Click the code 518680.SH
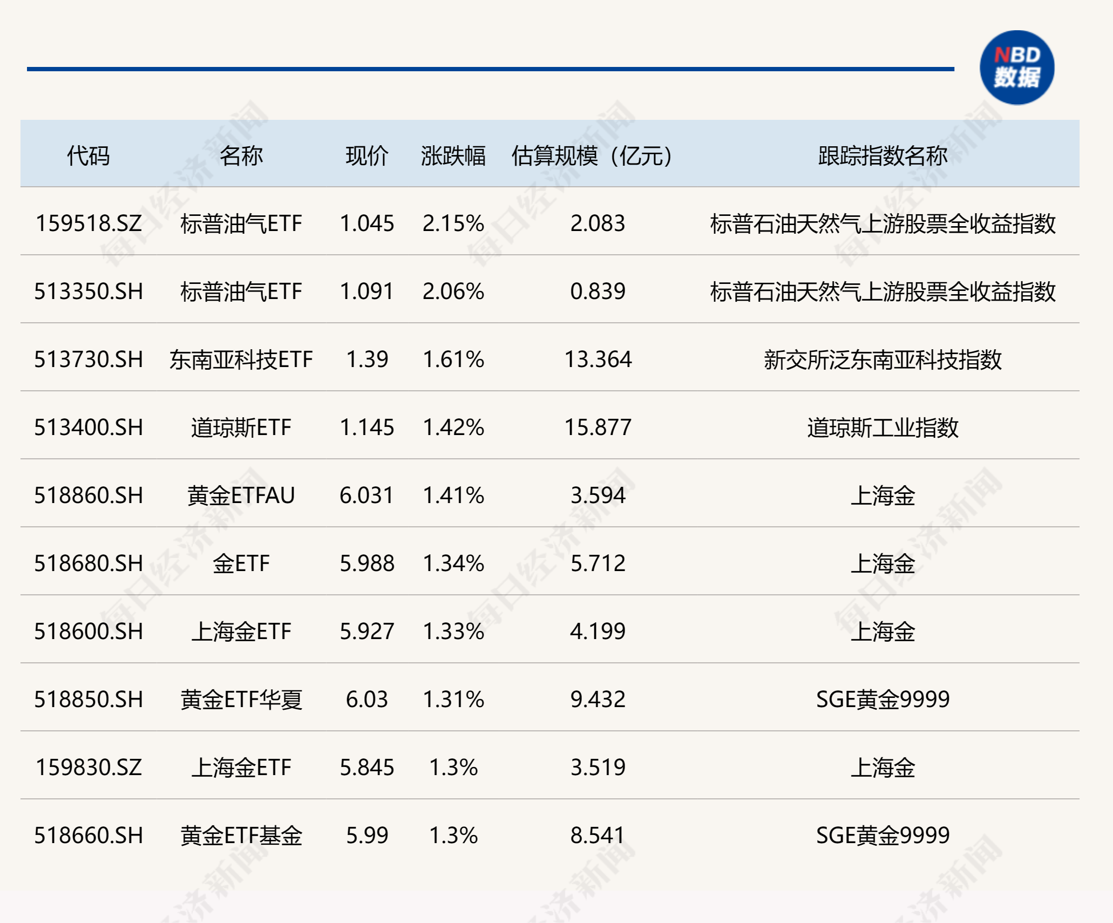Screen dimensions: 1113x923 coord(89,564)
